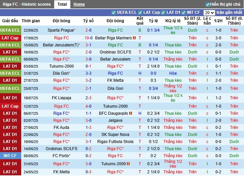Disable the Hiển thị ghi chú checkbox
The height and width of the screenshot is (176, 244).
coord(208,4)
